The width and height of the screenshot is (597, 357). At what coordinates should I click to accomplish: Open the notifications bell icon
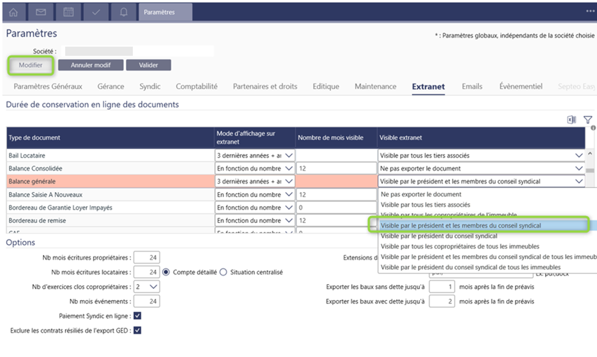pyautogui.click(x=124, y=12)
